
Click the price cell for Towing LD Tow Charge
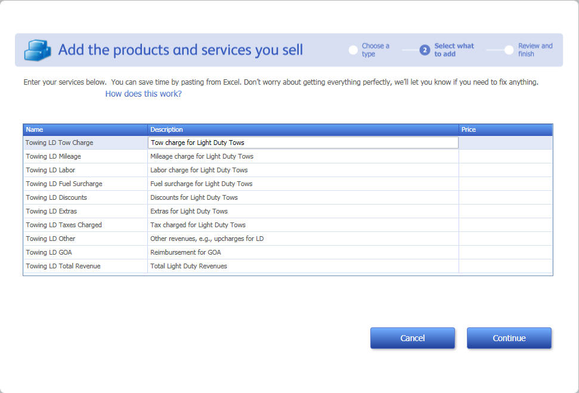[505, 143]
